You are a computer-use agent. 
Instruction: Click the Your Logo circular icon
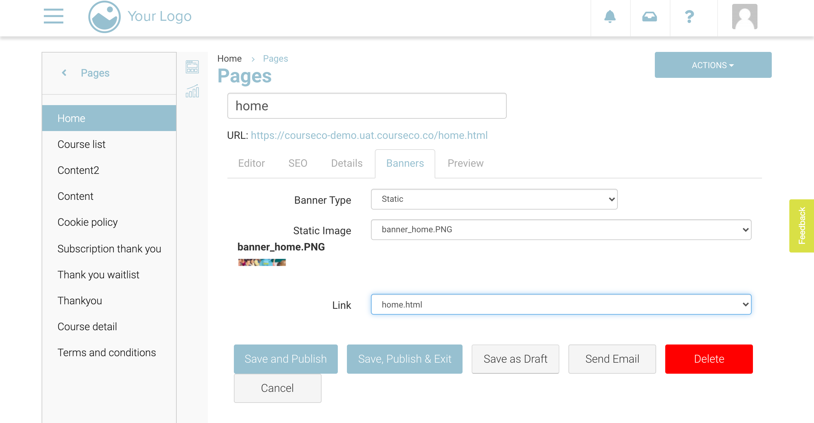pyautogui.click(x=104, y=17)
